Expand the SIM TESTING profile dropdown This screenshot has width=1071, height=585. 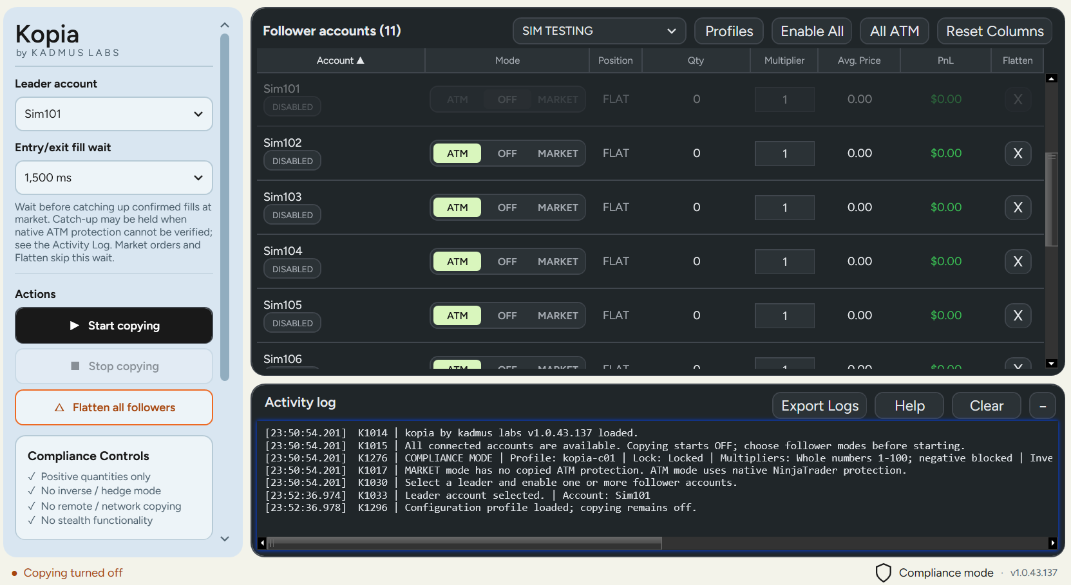[599, 31]
